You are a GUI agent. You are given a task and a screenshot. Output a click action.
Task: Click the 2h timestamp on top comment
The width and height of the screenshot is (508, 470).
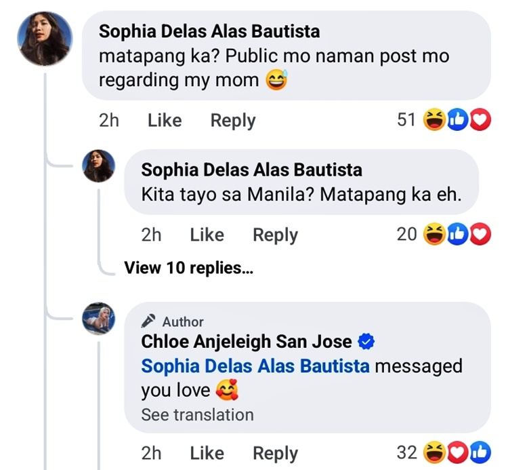108,121
